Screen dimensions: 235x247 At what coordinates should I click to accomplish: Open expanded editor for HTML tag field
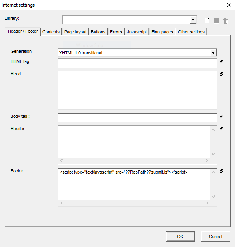pos(221,62)
